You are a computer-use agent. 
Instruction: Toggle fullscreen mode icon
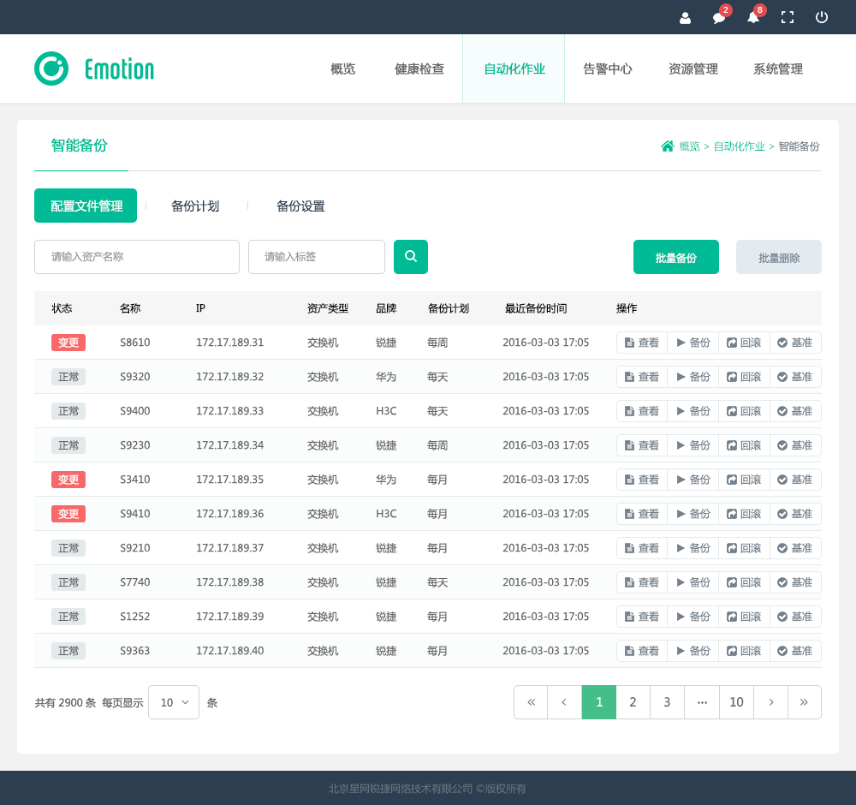pos(788,17)
